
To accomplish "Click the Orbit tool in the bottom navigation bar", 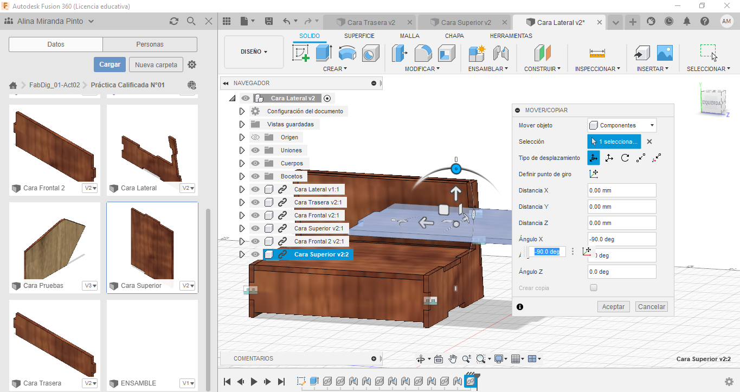I will click(421, 359).
